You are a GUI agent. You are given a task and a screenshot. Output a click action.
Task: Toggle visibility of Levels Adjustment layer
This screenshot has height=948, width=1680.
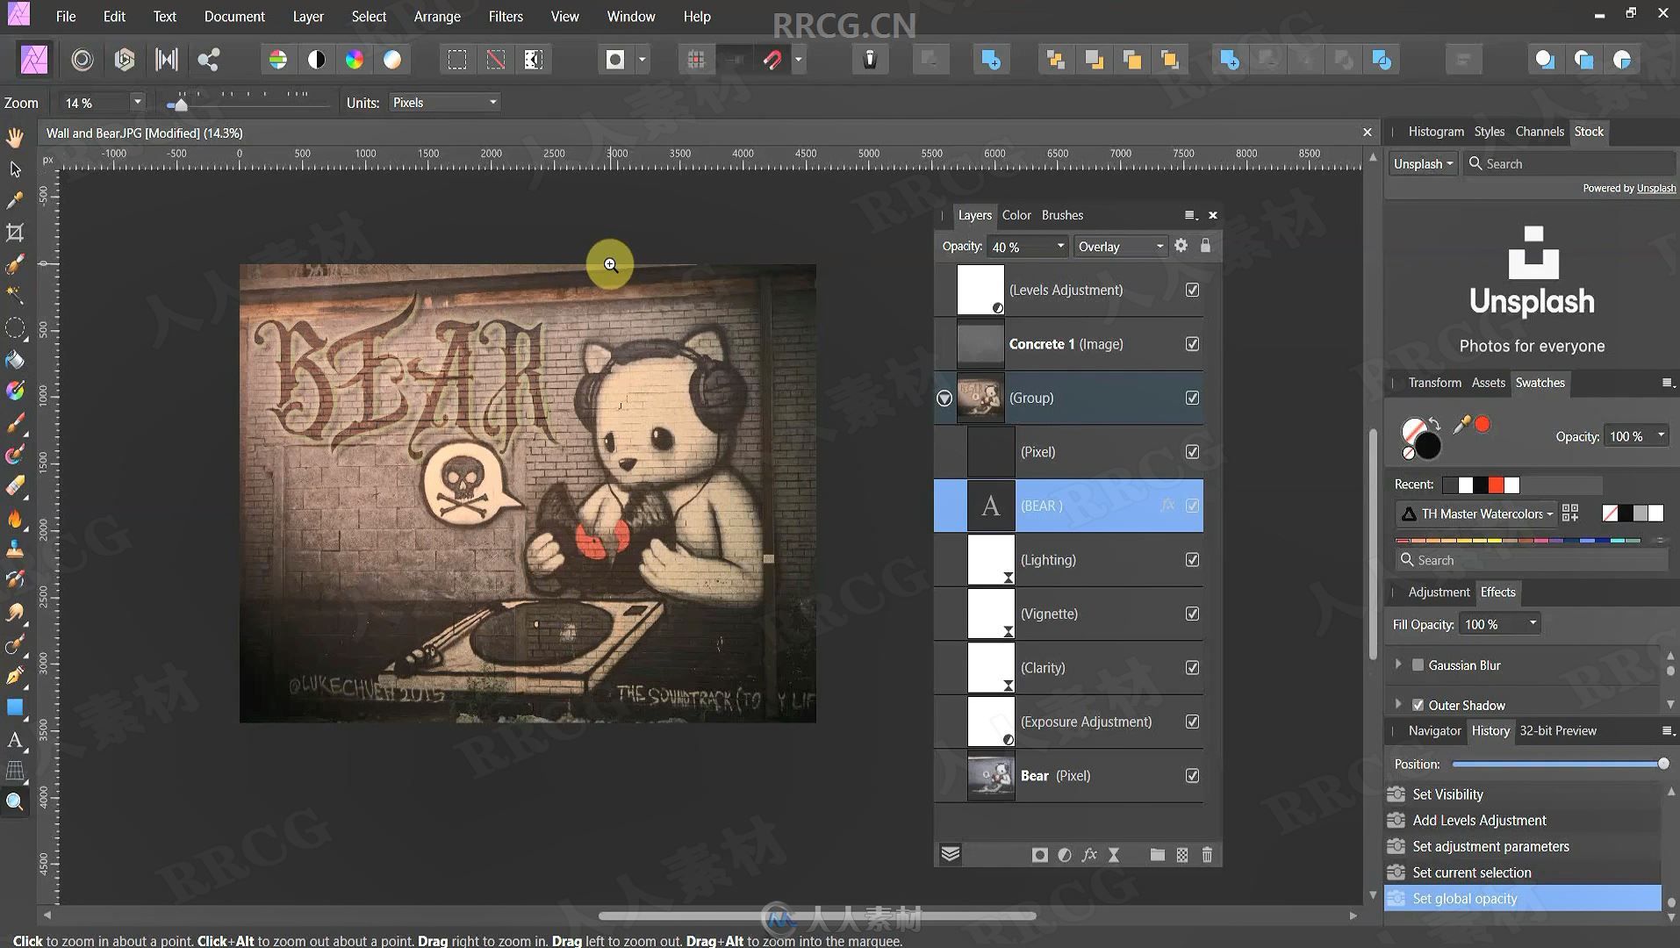pos(1192,290)
